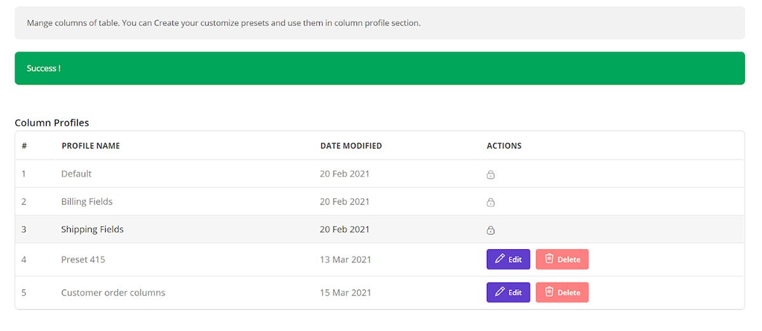Click the Preset 415 profile name
Image resolution: width=762 pixels, height=331 pixels.
[x=83, y=259]
